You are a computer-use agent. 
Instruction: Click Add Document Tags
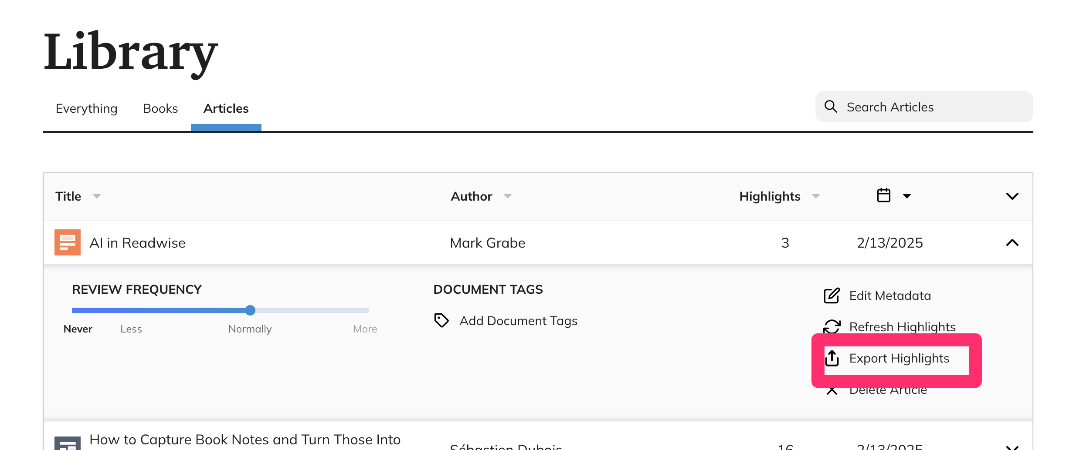pyautogui.click(x=518, y=321)
